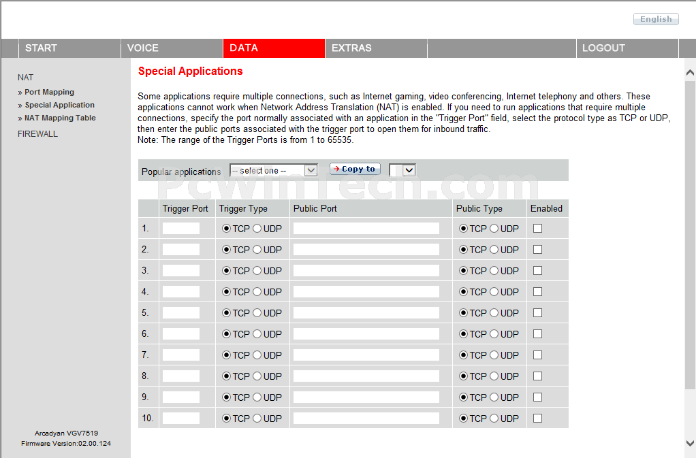Click LOGOUT in the top bar
Image resolution: width=696 pixels, height=458 pixels.
pos(627,48)
